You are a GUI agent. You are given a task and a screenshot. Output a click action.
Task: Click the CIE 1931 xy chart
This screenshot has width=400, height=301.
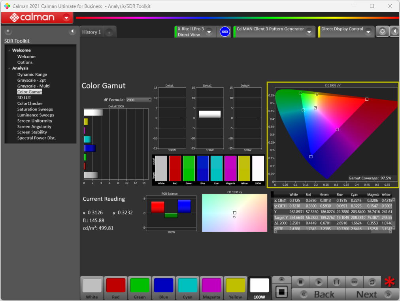click(x=234, y=213)
